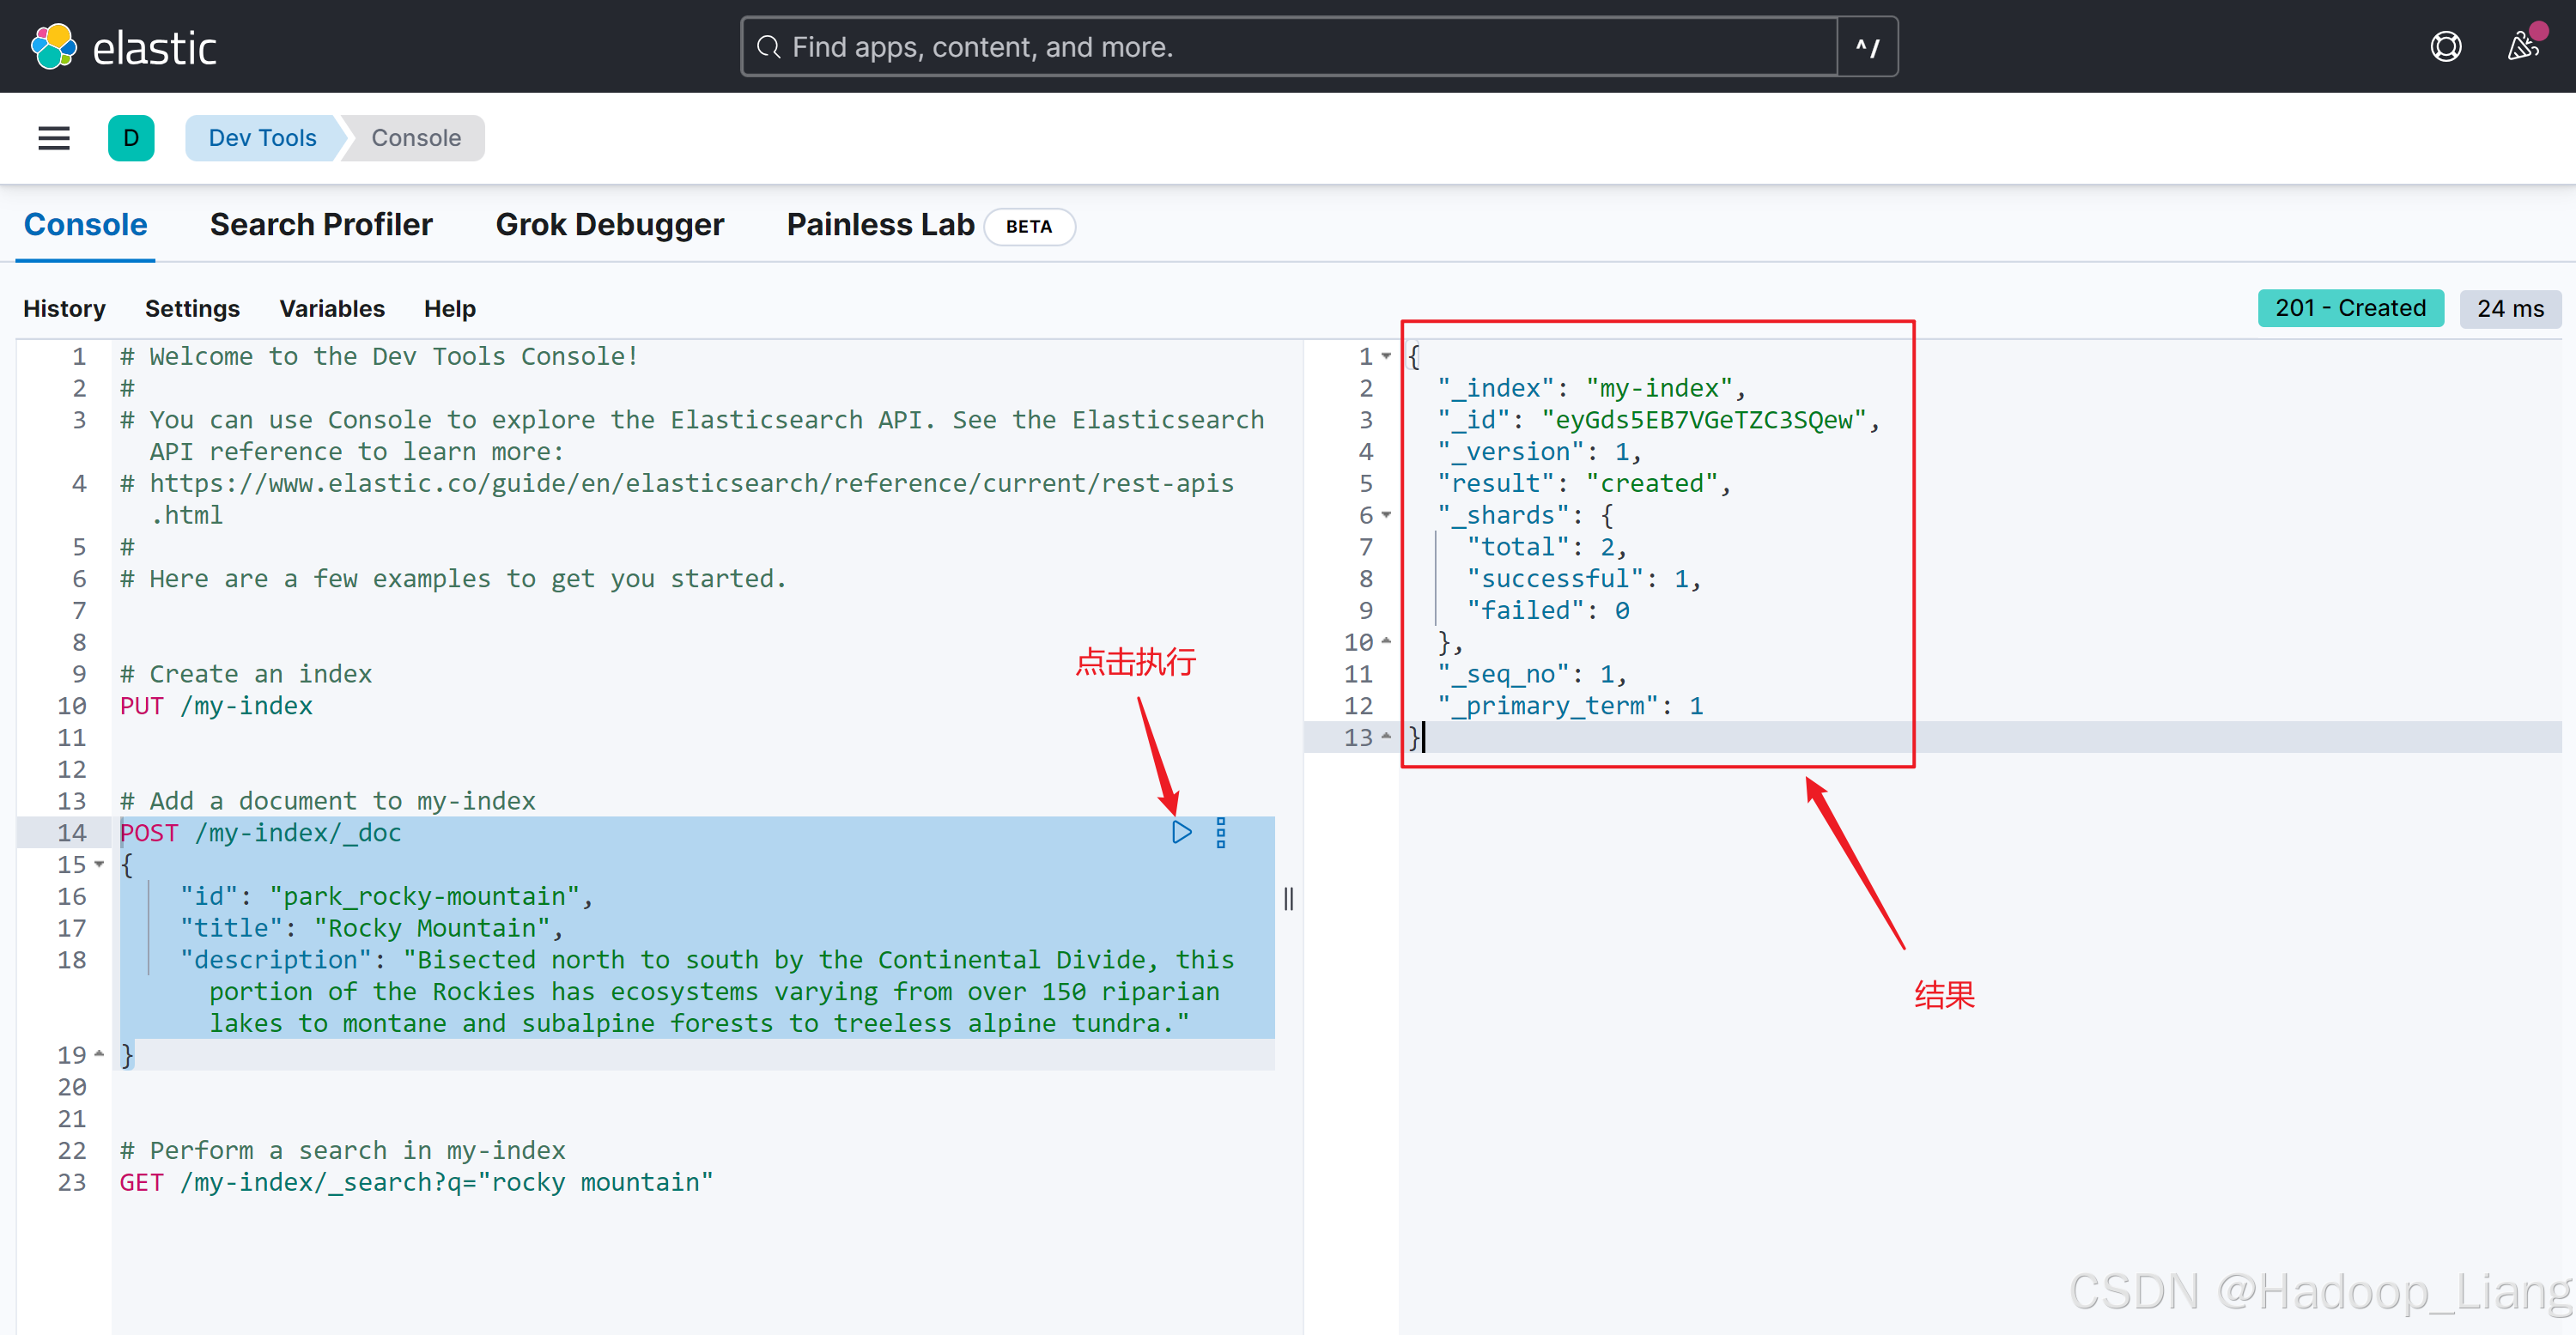
Task: Click the fold marker at response line 10
Action: click(x=1386, y=641)
